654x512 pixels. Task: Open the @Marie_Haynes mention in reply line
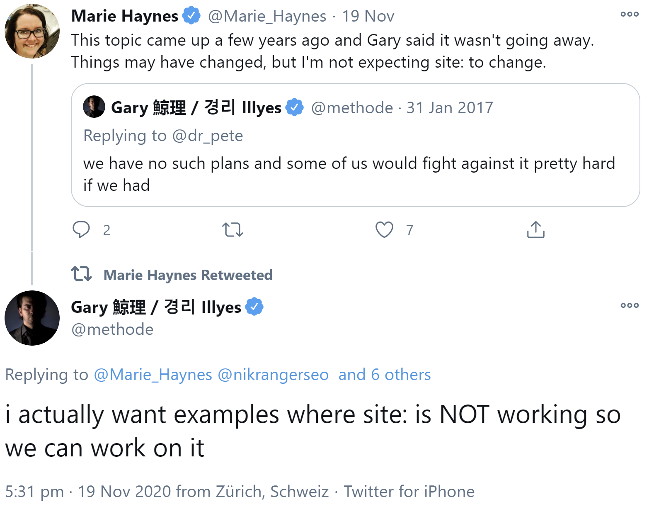click(153, 375)
